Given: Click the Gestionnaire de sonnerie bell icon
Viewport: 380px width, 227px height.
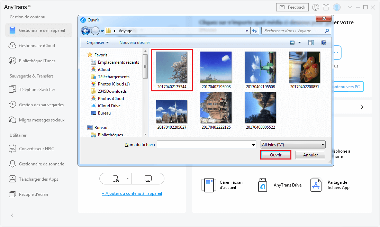Looking at the screenshot, I should 12,164.
